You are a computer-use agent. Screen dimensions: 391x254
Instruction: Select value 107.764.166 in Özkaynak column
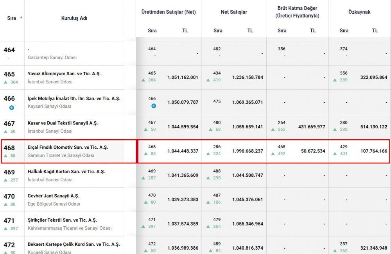point(373,151)
